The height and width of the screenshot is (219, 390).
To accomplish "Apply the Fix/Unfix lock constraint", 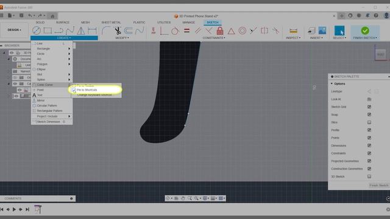I will pos(220,31).
